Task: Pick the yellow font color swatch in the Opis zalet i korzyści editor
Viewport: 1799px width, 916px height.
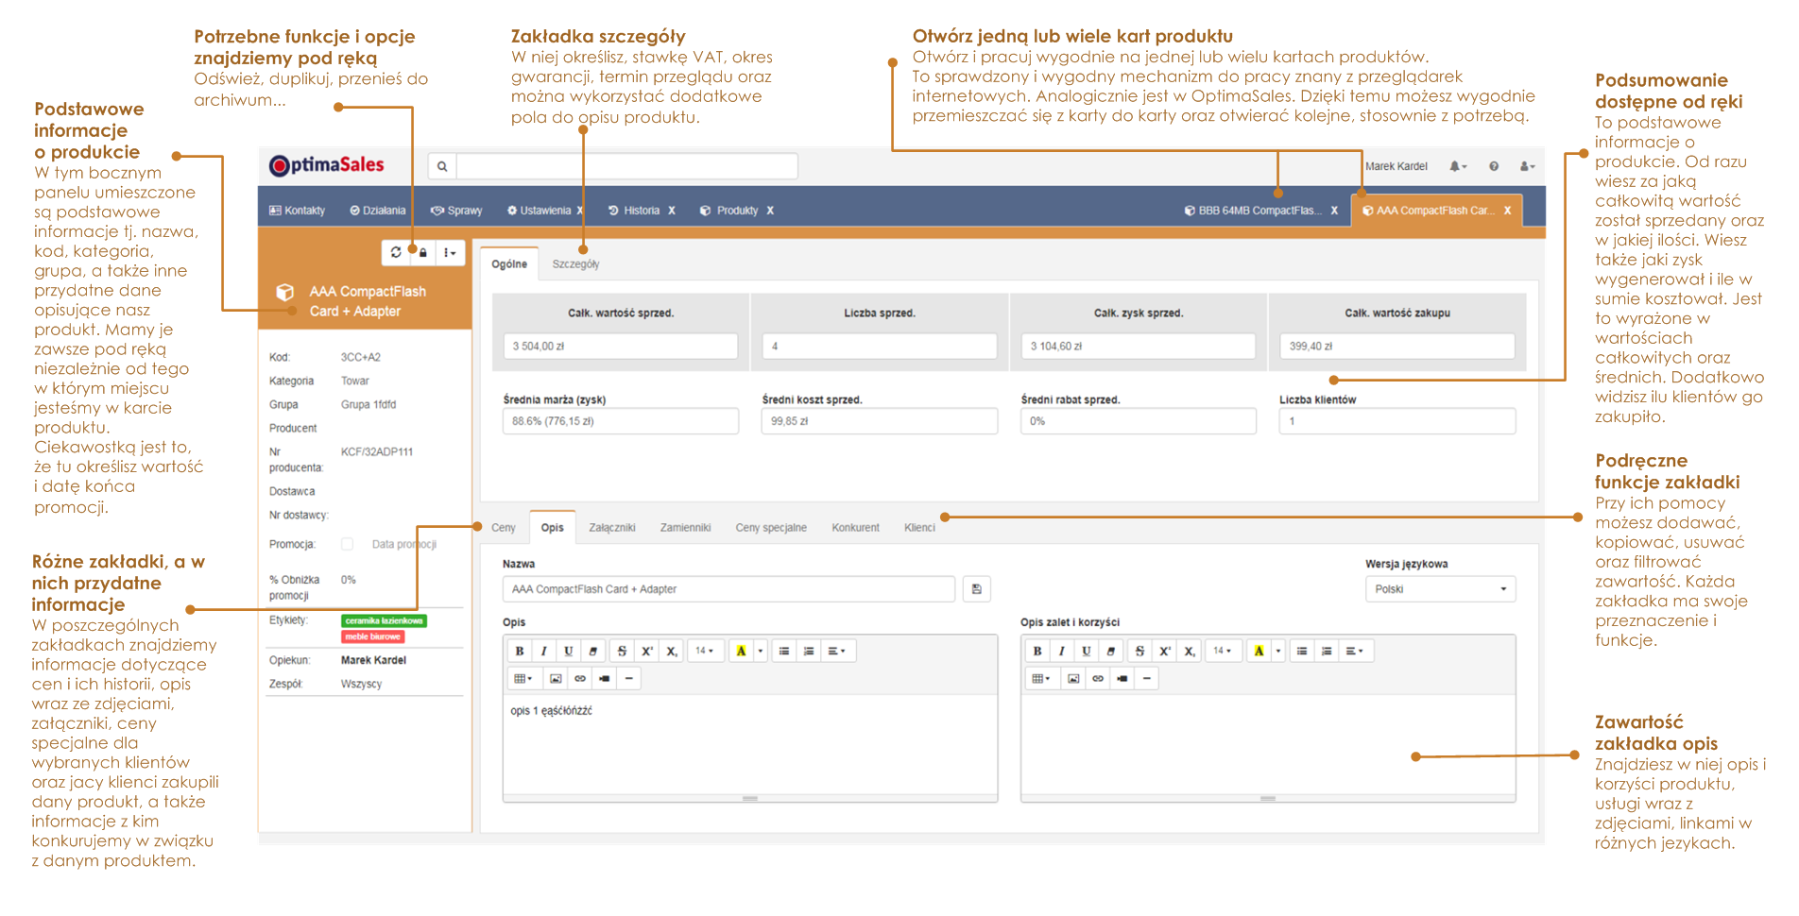Action: pyautogui.click(x=1259, y=651)
